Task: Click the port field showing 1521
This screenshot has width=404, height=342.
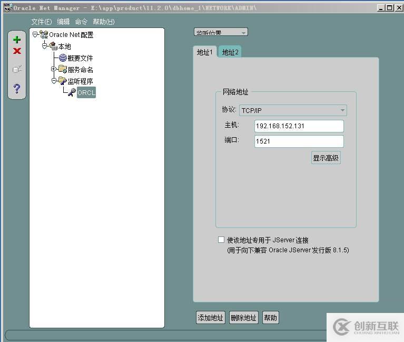Action: pyautogui.click(x=299, y=141)
